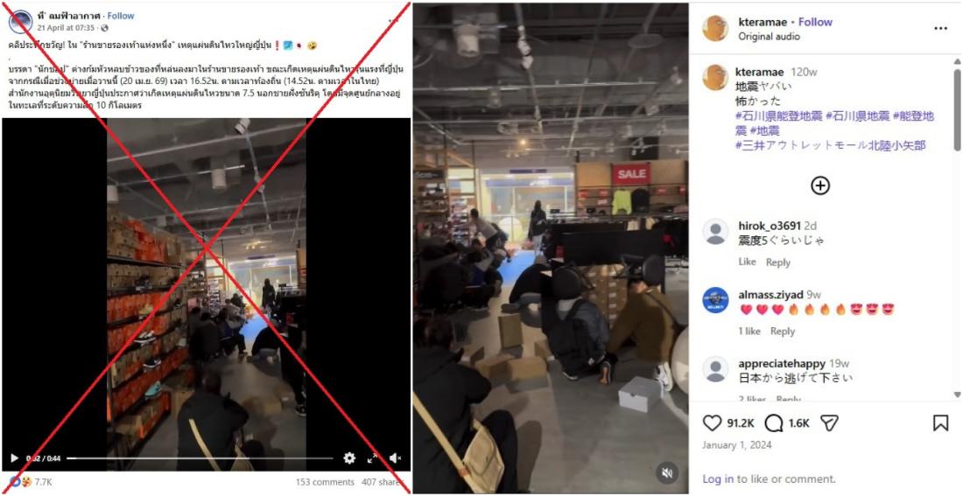
Task: Like the Instagram post heart icon
Action: [712, 423]
